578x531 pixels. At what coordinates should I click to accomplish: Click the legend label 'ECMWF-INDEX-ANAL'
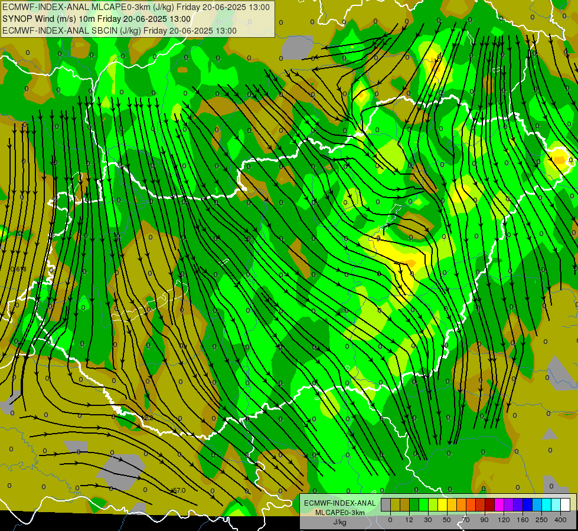(339, 503)
